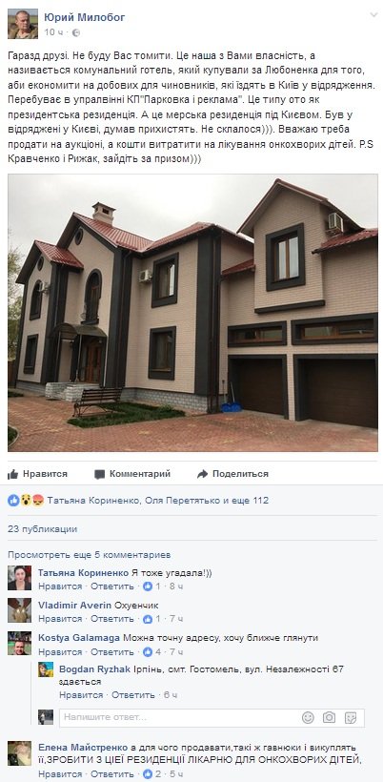Click the speech bubble Комментарий icon
Image resolution: width=383 pixels, height=782 pixels.
pos(100,474)
